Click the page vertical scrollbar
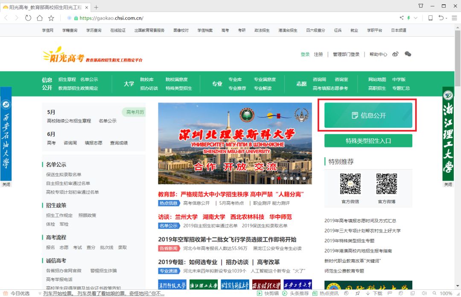 point(458,59)
